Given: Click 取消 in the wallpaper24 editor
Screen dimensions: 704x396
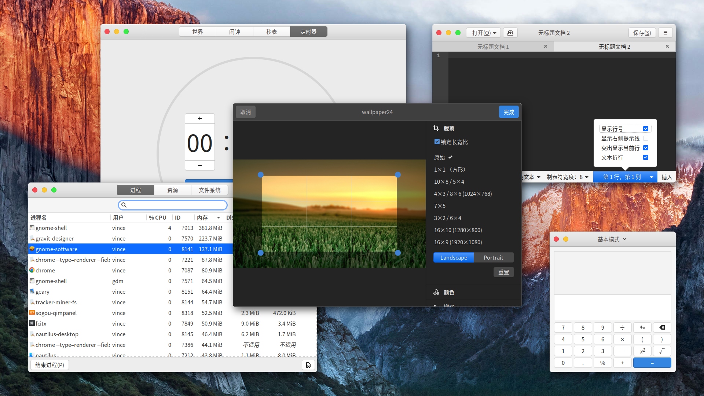Looking at the screenshot, I should click(x=246, y=112).
